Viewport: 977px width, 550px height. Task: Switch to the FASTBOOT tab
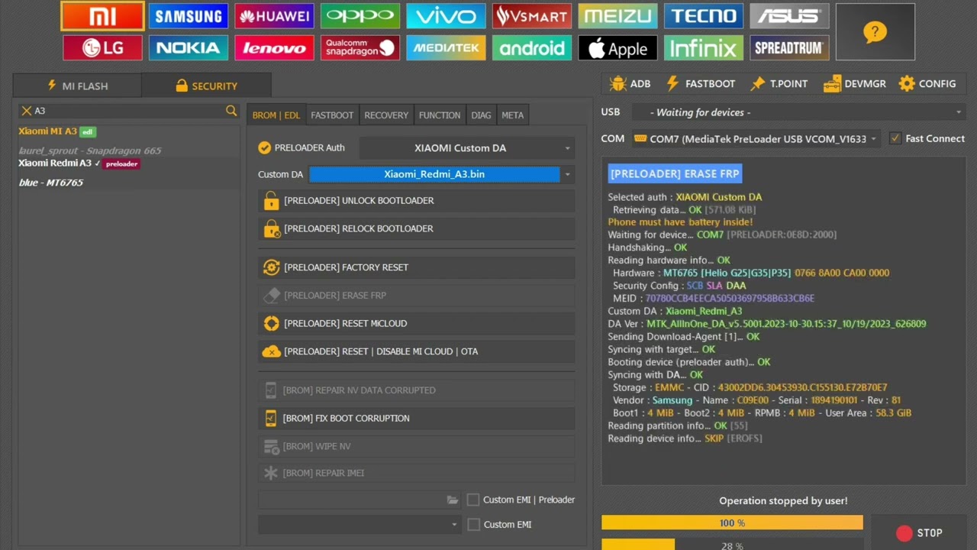click(332, 115)
